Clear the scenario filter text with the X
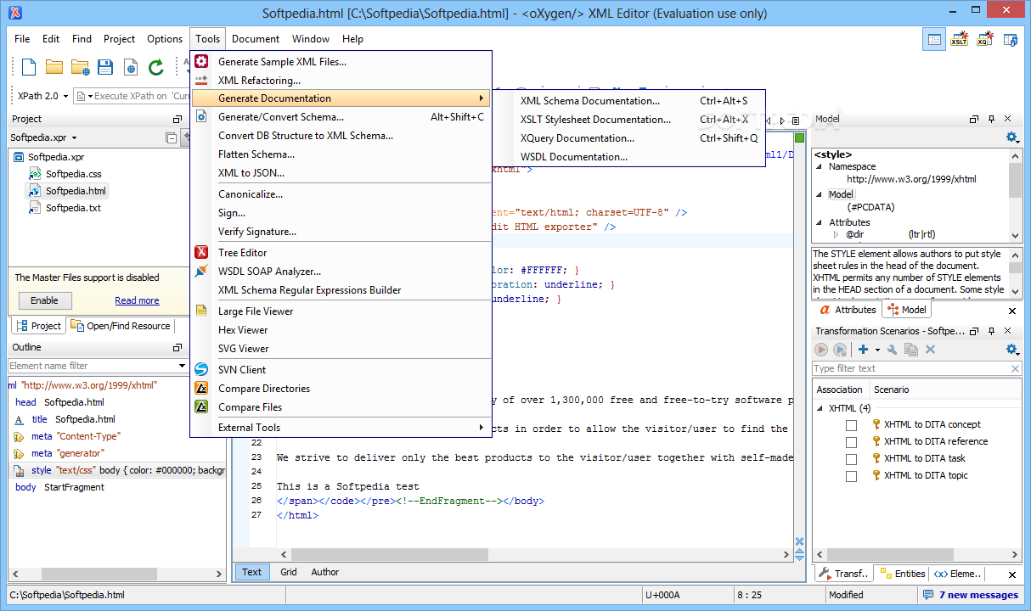The width and height of the screenshot is (1031, 611). click(x=1015, y=368)
